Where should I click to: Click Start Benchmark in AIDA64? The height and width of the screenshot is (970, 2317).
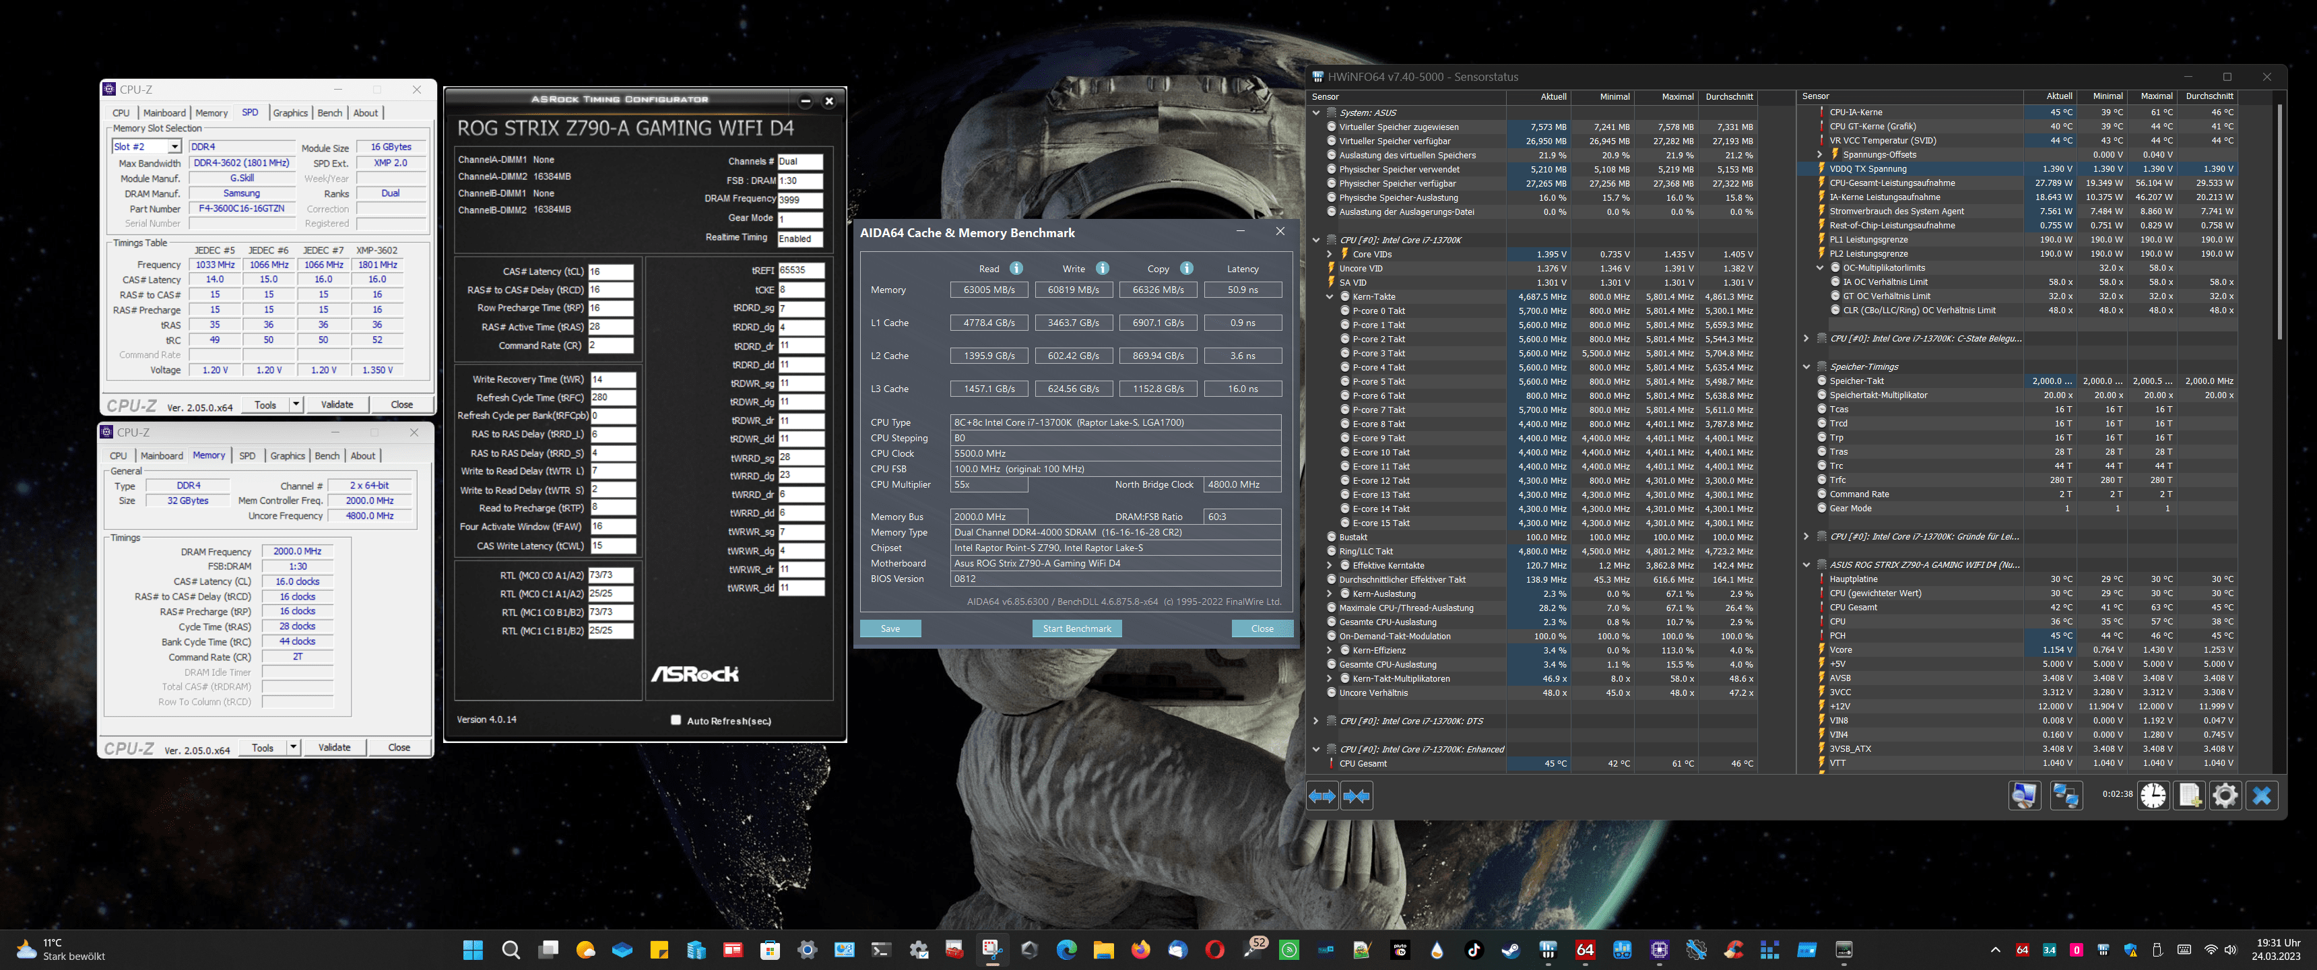click(x=1076, y=628)
